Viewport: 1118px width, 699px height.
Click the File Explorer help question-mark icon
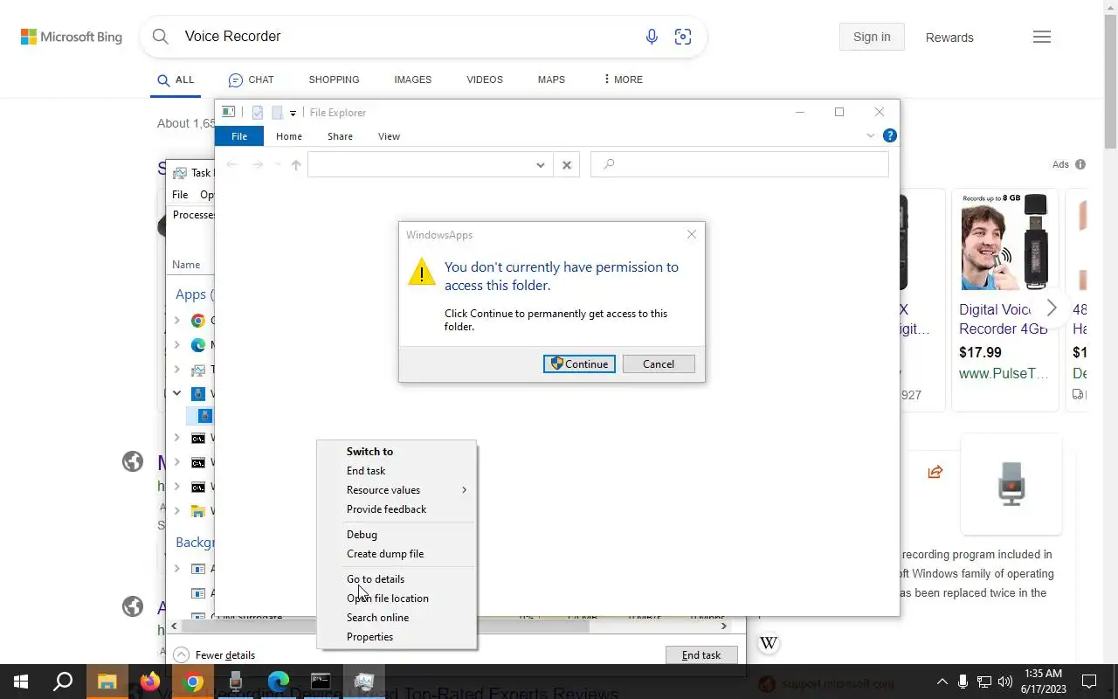pyautogui.click(x=889, y=135)
